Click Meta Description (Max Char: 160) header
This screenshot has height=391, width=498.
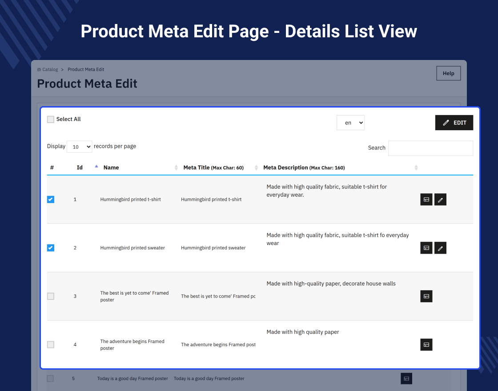304,168
